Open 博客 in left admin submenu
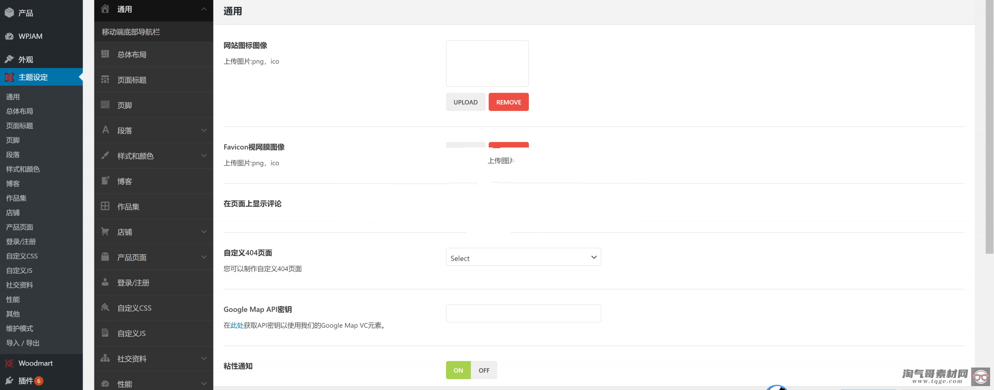The image size is (994, 390). tap(13, 184)
